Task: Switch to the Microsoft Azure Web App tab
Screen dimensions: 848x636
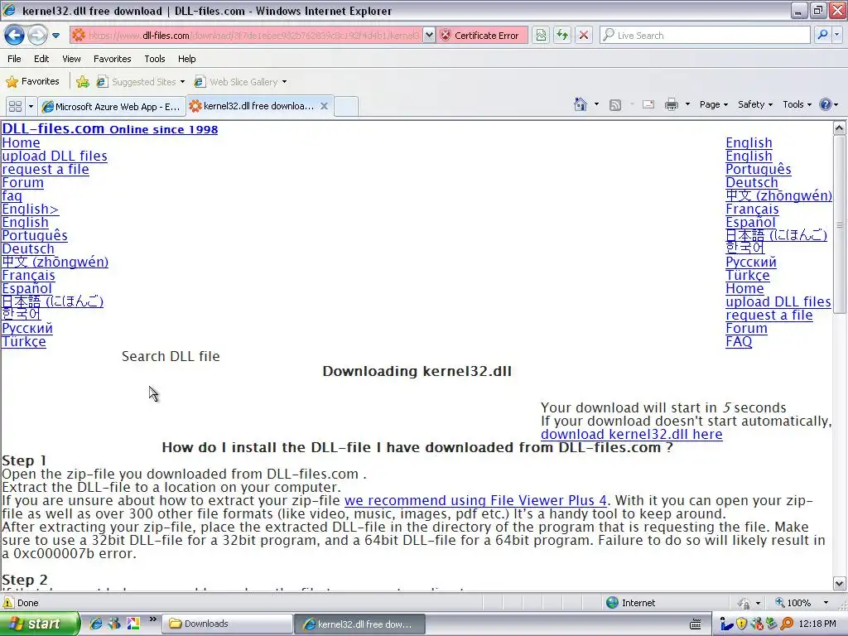Action: [x=112, y=106]
